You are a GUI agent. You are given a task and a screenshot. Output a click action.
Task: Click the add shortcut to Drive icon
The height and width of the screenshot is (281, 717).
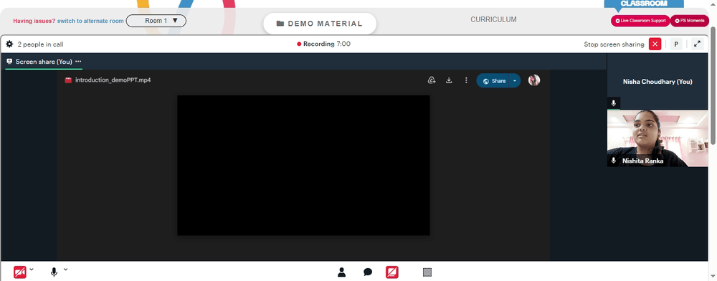(x=431, y=80)
